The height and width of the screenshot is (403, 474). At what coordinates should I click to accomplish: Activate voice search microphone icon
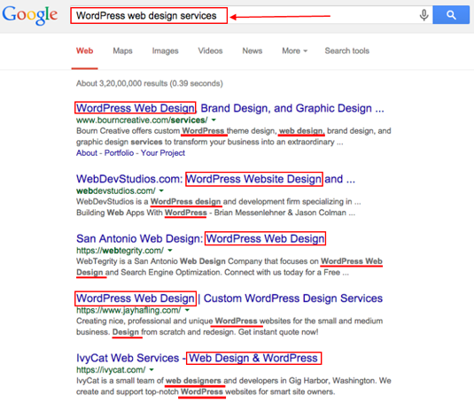[423, 15]
